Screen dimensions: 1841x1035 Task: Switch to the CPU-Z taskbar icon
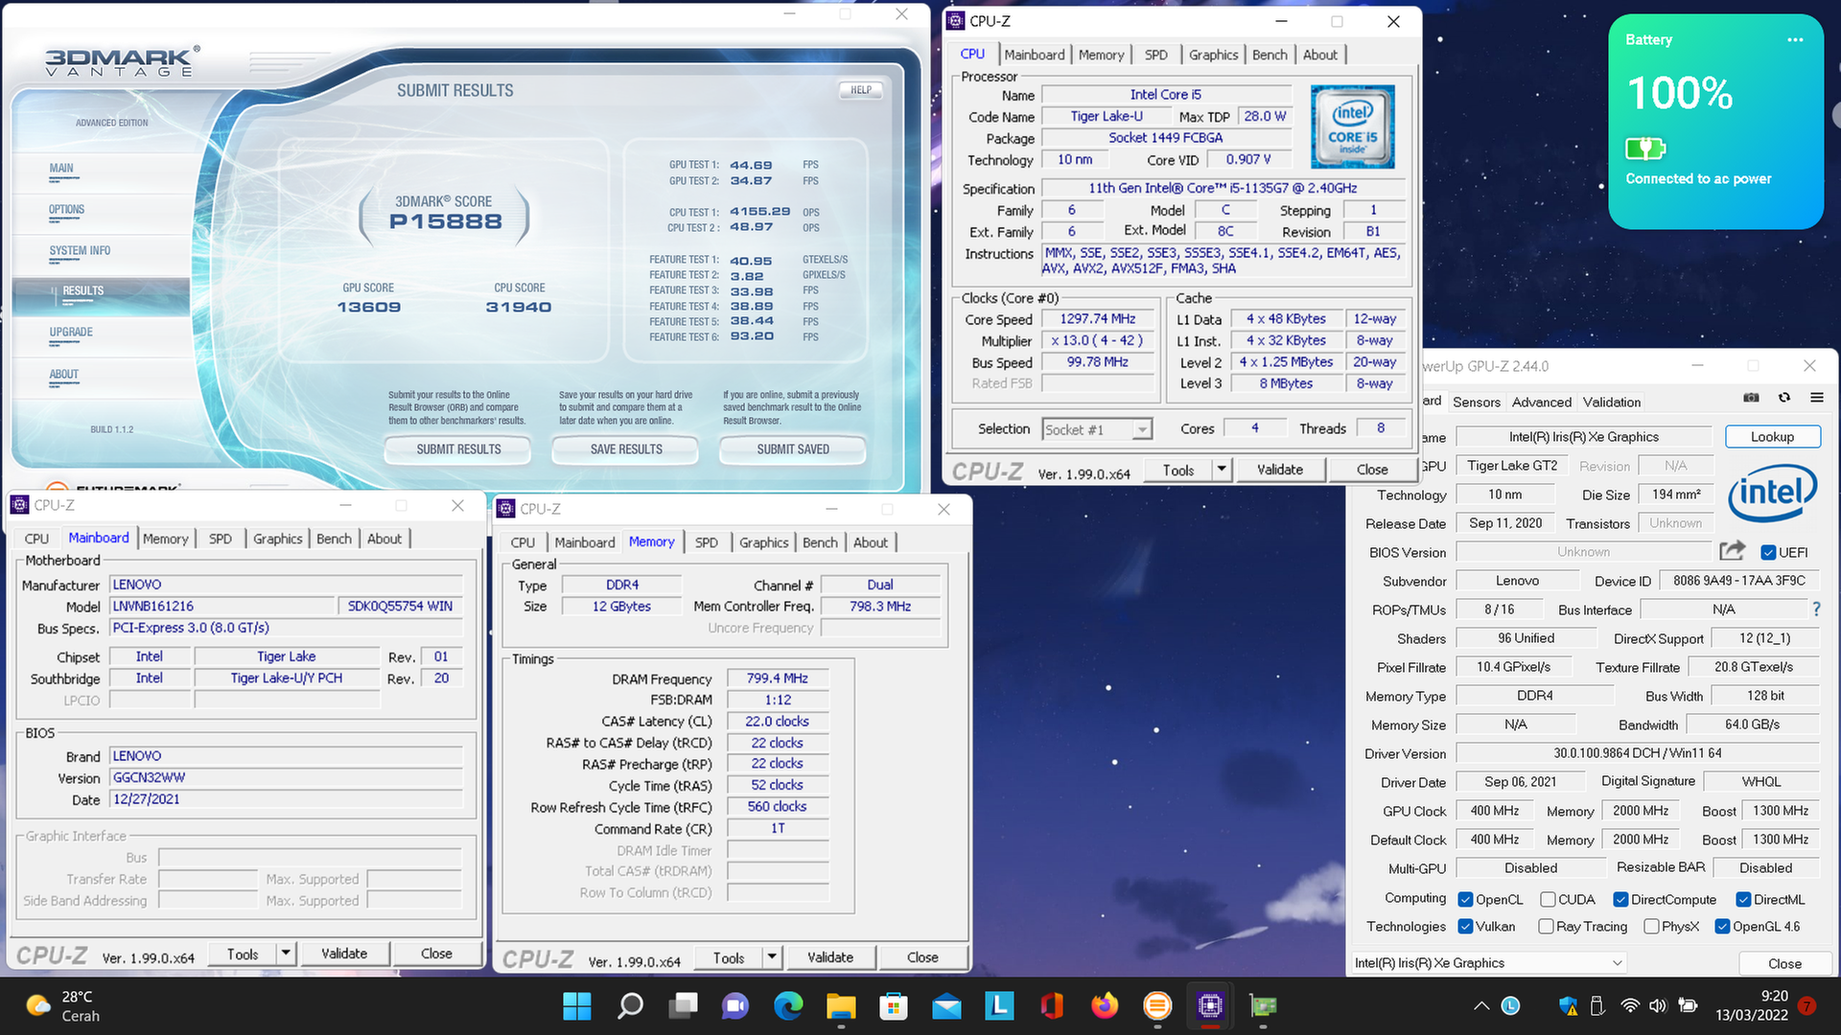pyautogui.click(x=1210, y=1005)
